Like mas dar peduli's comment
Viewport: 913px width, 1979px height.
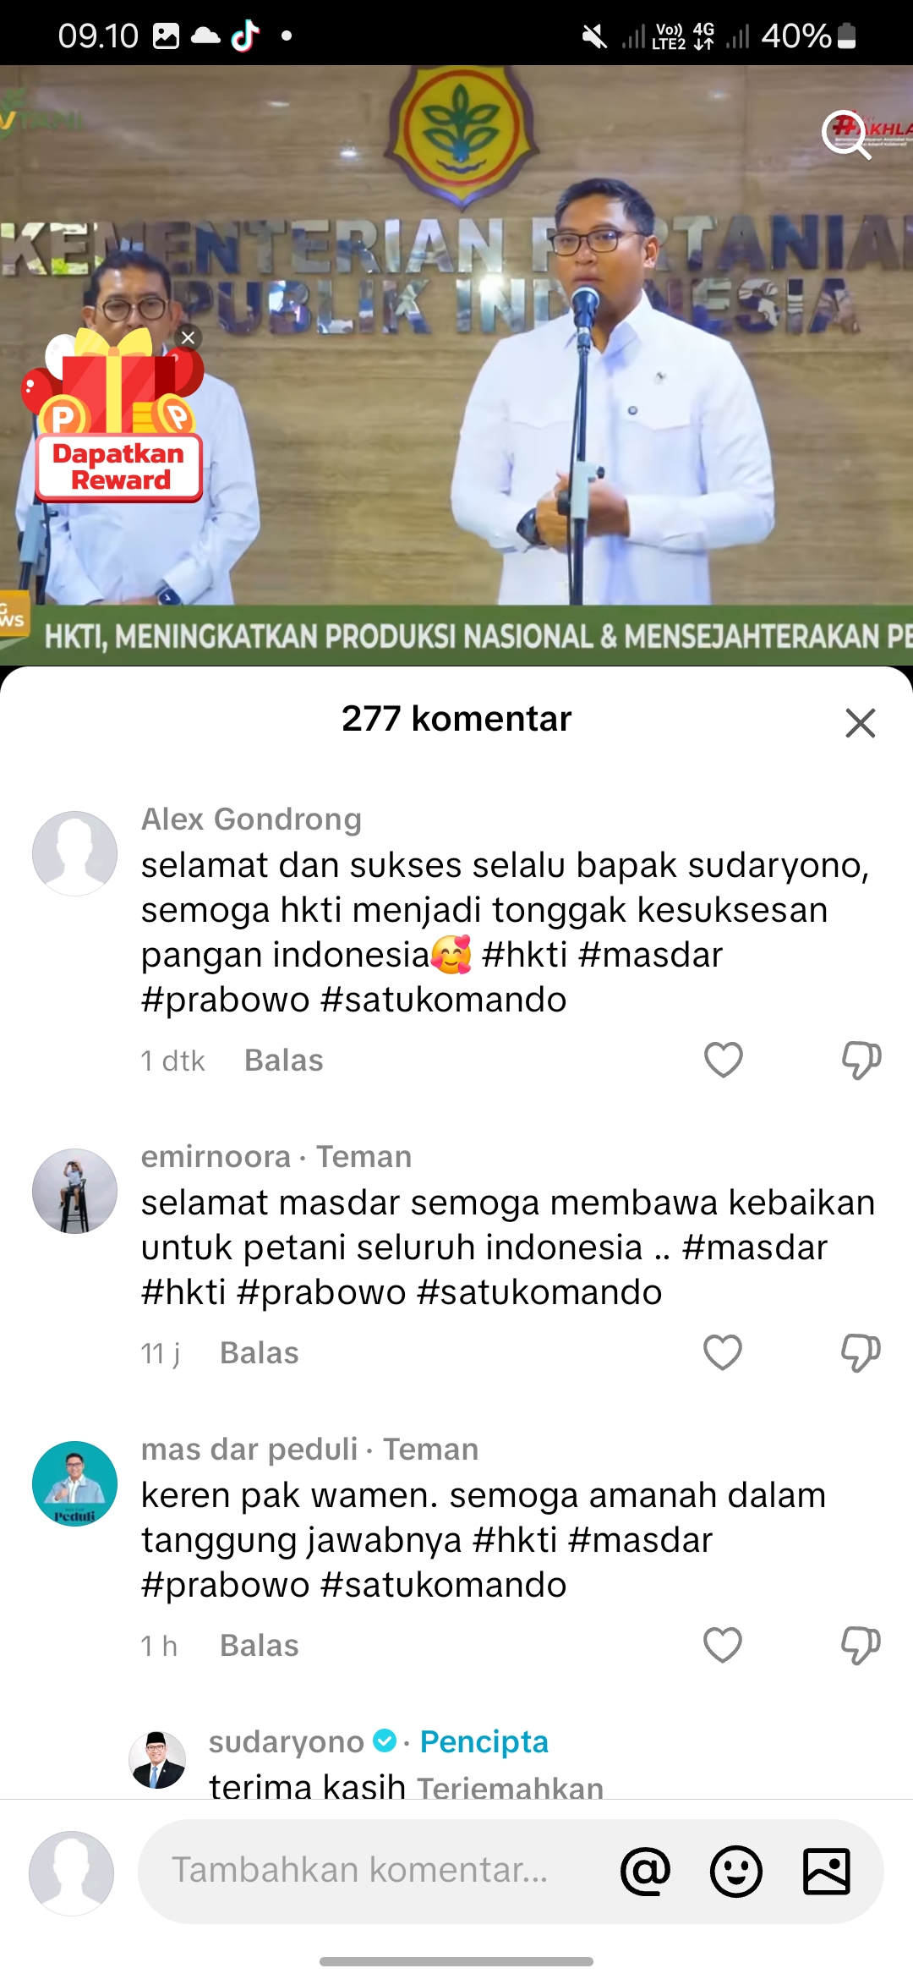tap(723, 1645)
